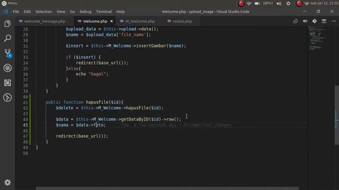Click the VS Code logo icon
Viewport: 339px width, 190px height.
(x=5, y=12)
